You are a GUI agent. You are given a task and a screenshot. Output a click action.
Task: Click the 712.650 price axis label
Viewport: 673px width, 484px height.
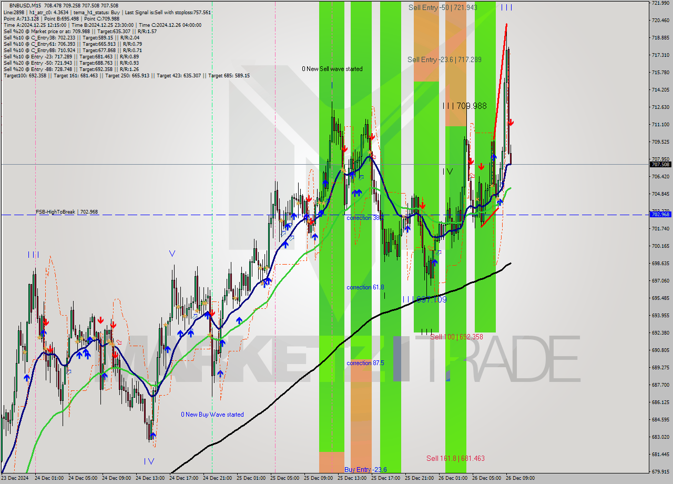660,107
